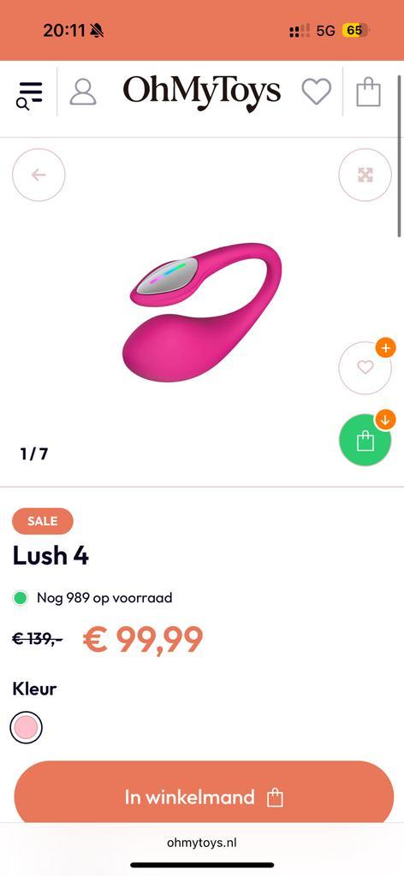Go back using the left arrow button

[39, 175]
